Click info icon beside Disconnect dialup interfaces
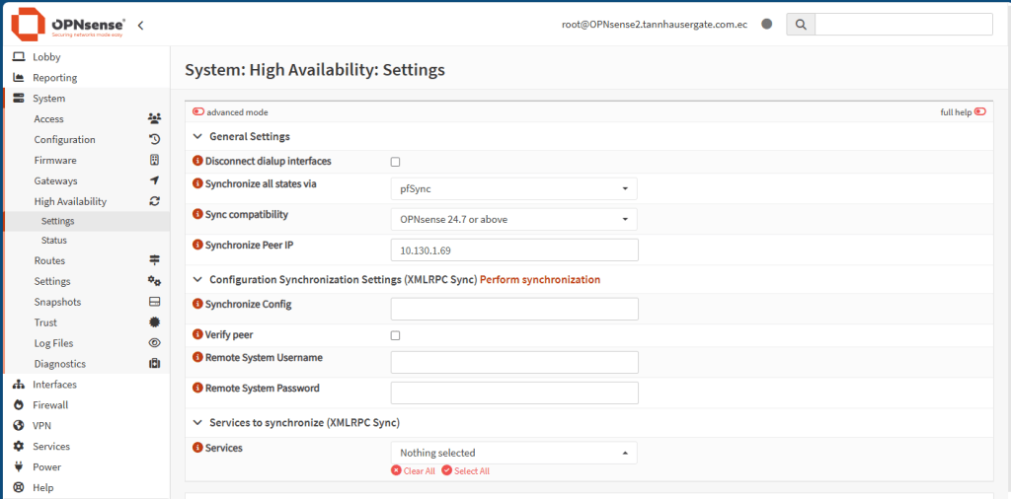Viewport: 1011px width, 499px height. coord(197,162)
